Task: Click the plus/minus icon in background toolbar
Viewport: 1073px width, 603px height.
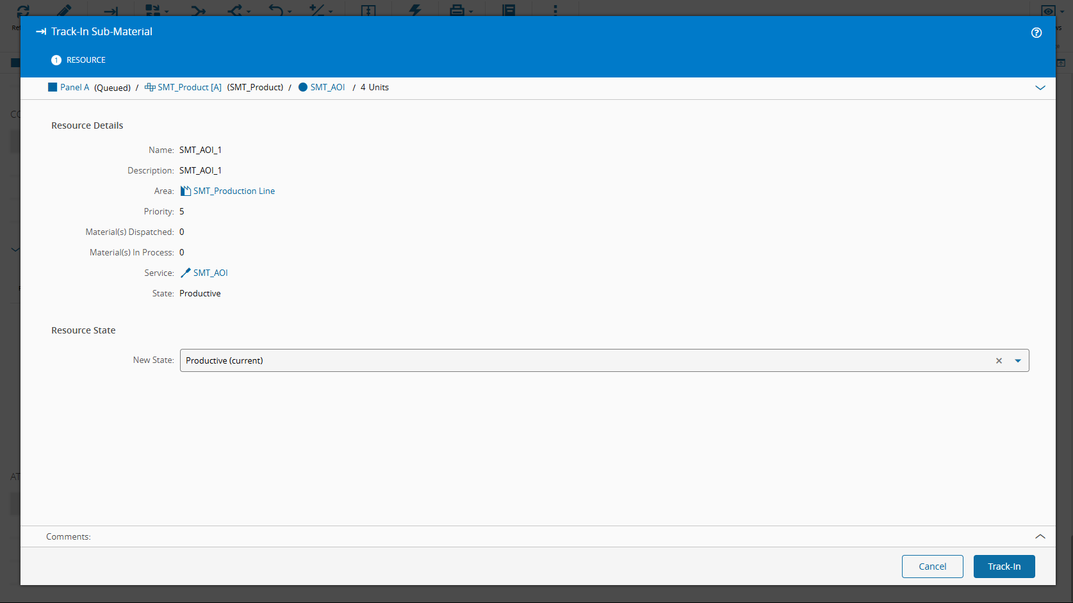Action: click(x=316, y=10)
